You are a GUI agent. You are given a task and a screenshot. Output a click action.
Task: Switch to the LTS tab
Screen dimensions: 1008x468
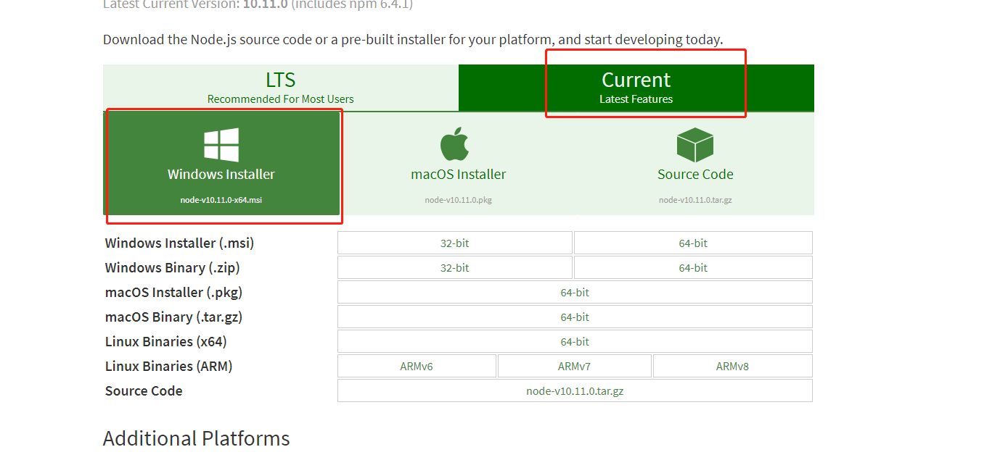coord(281,88)
